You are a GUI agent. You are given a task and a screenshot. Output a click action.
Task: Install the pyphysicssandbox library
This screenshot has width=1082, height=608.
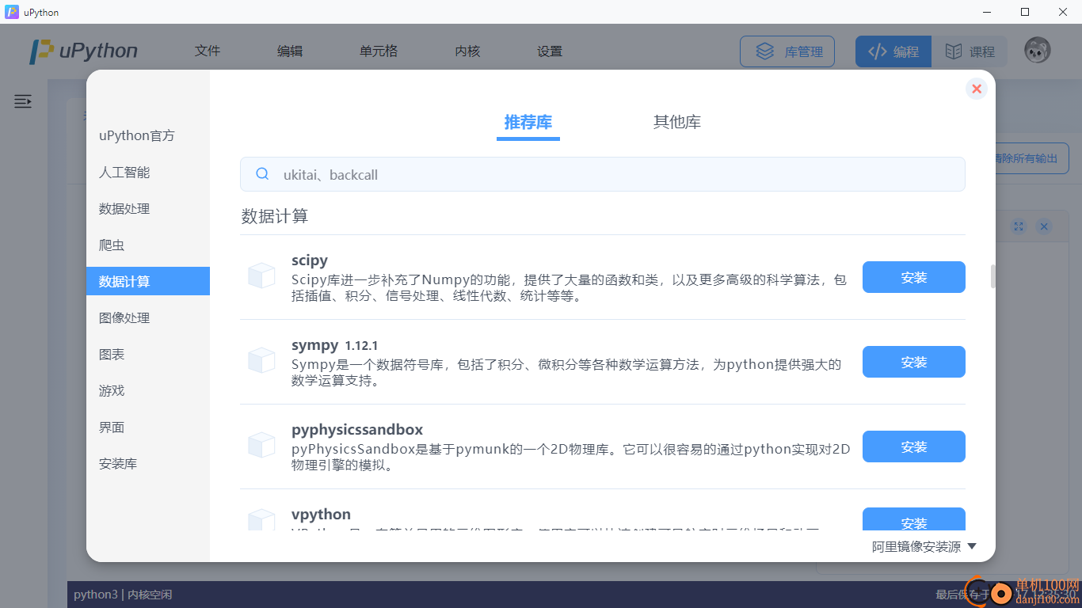(x=914, y=446)
